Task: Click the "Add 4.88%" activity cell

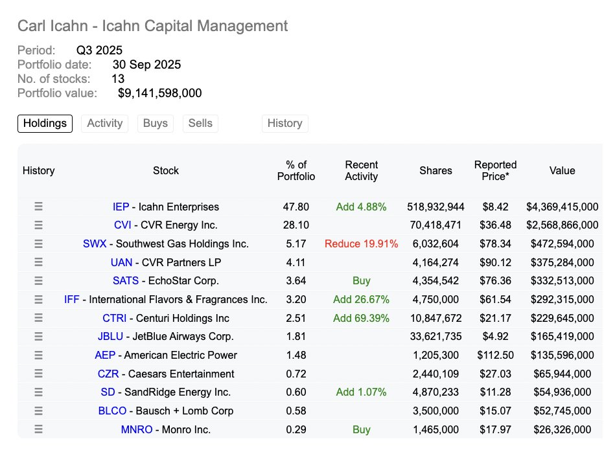Action: pos(362,207)
